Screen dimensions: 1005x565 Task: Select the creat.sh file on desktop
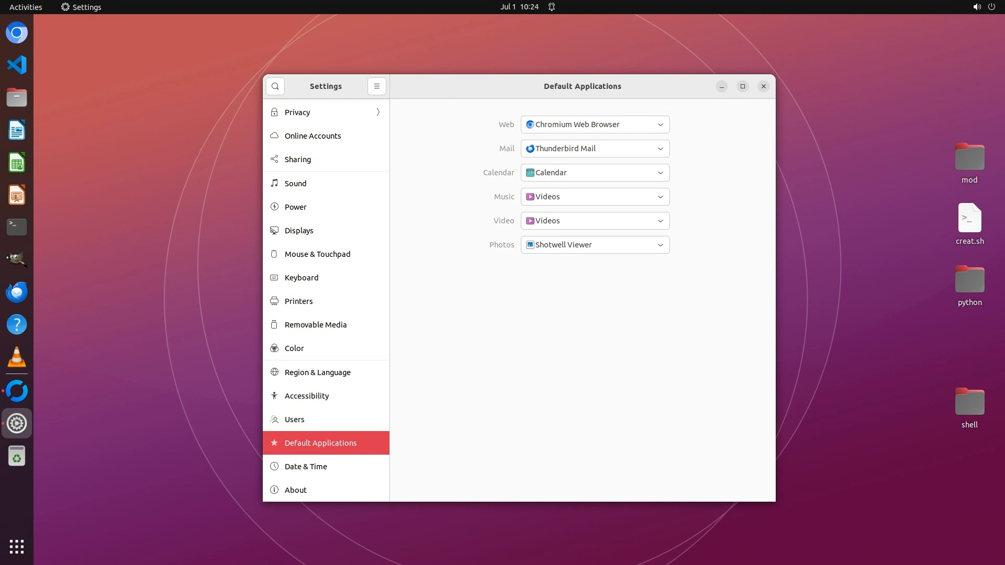click(969, 224)
